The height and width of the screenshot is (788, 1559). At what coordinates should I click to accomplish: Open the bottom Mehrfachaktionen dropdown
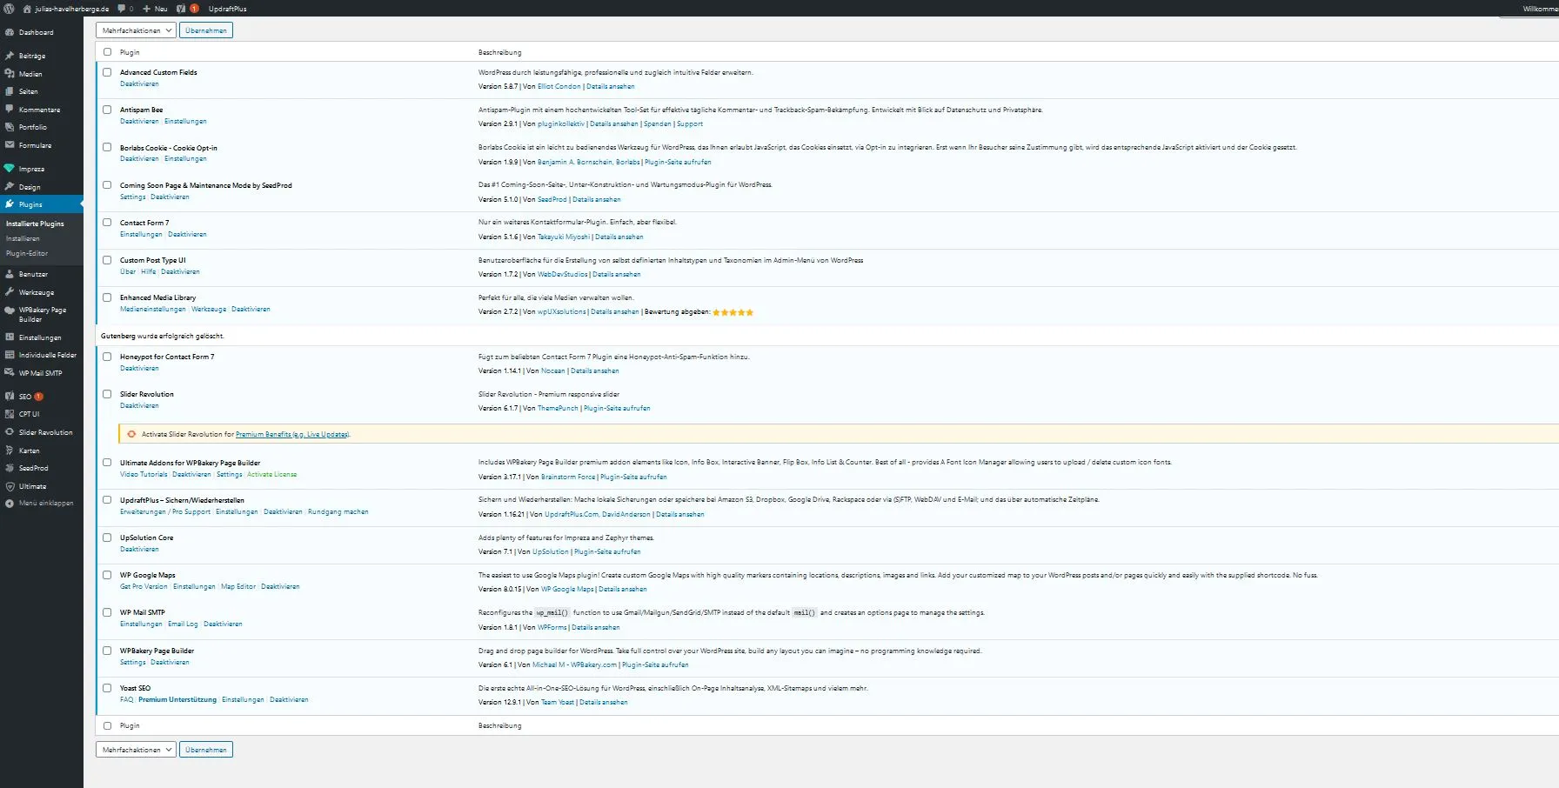tap(136, 750)
